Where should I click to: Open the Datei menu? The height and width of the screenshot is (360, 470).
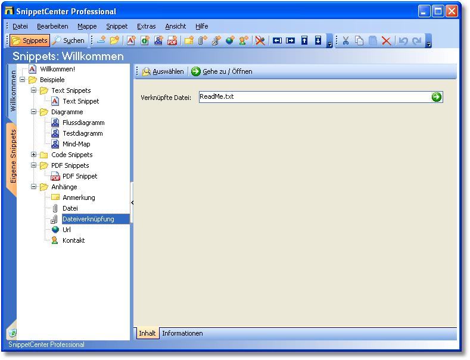click(20, 26)
